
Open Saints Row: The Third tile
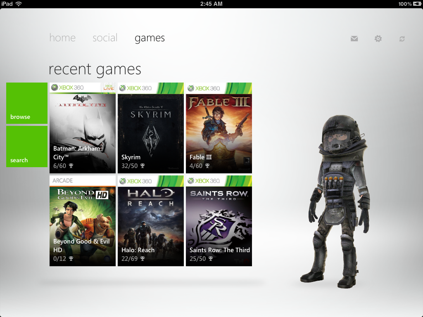[x=219, y=221]
